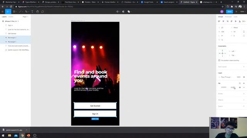Open the Figma main menu icon
Image resolution: width=247 pixels, height=138 pixels.
[3, 11]
